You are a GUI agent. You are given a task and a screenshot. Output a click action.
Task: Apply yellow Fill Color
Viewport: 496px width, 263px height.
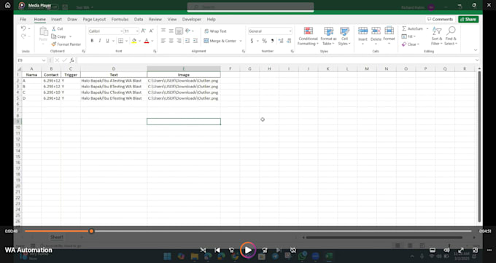134,41
